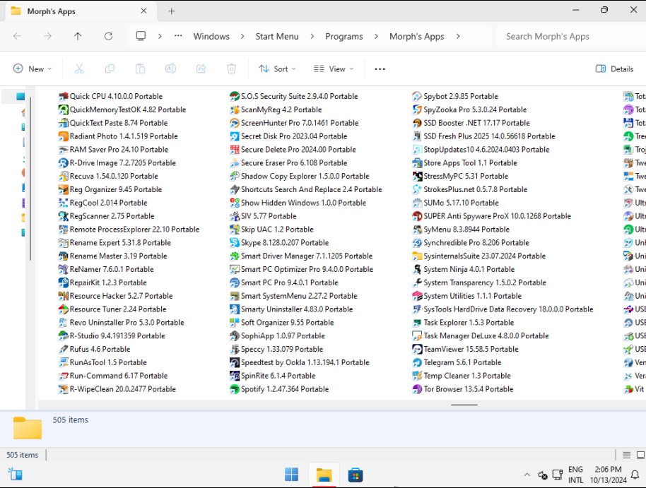Toggle the Details pane button

(614, 69)
